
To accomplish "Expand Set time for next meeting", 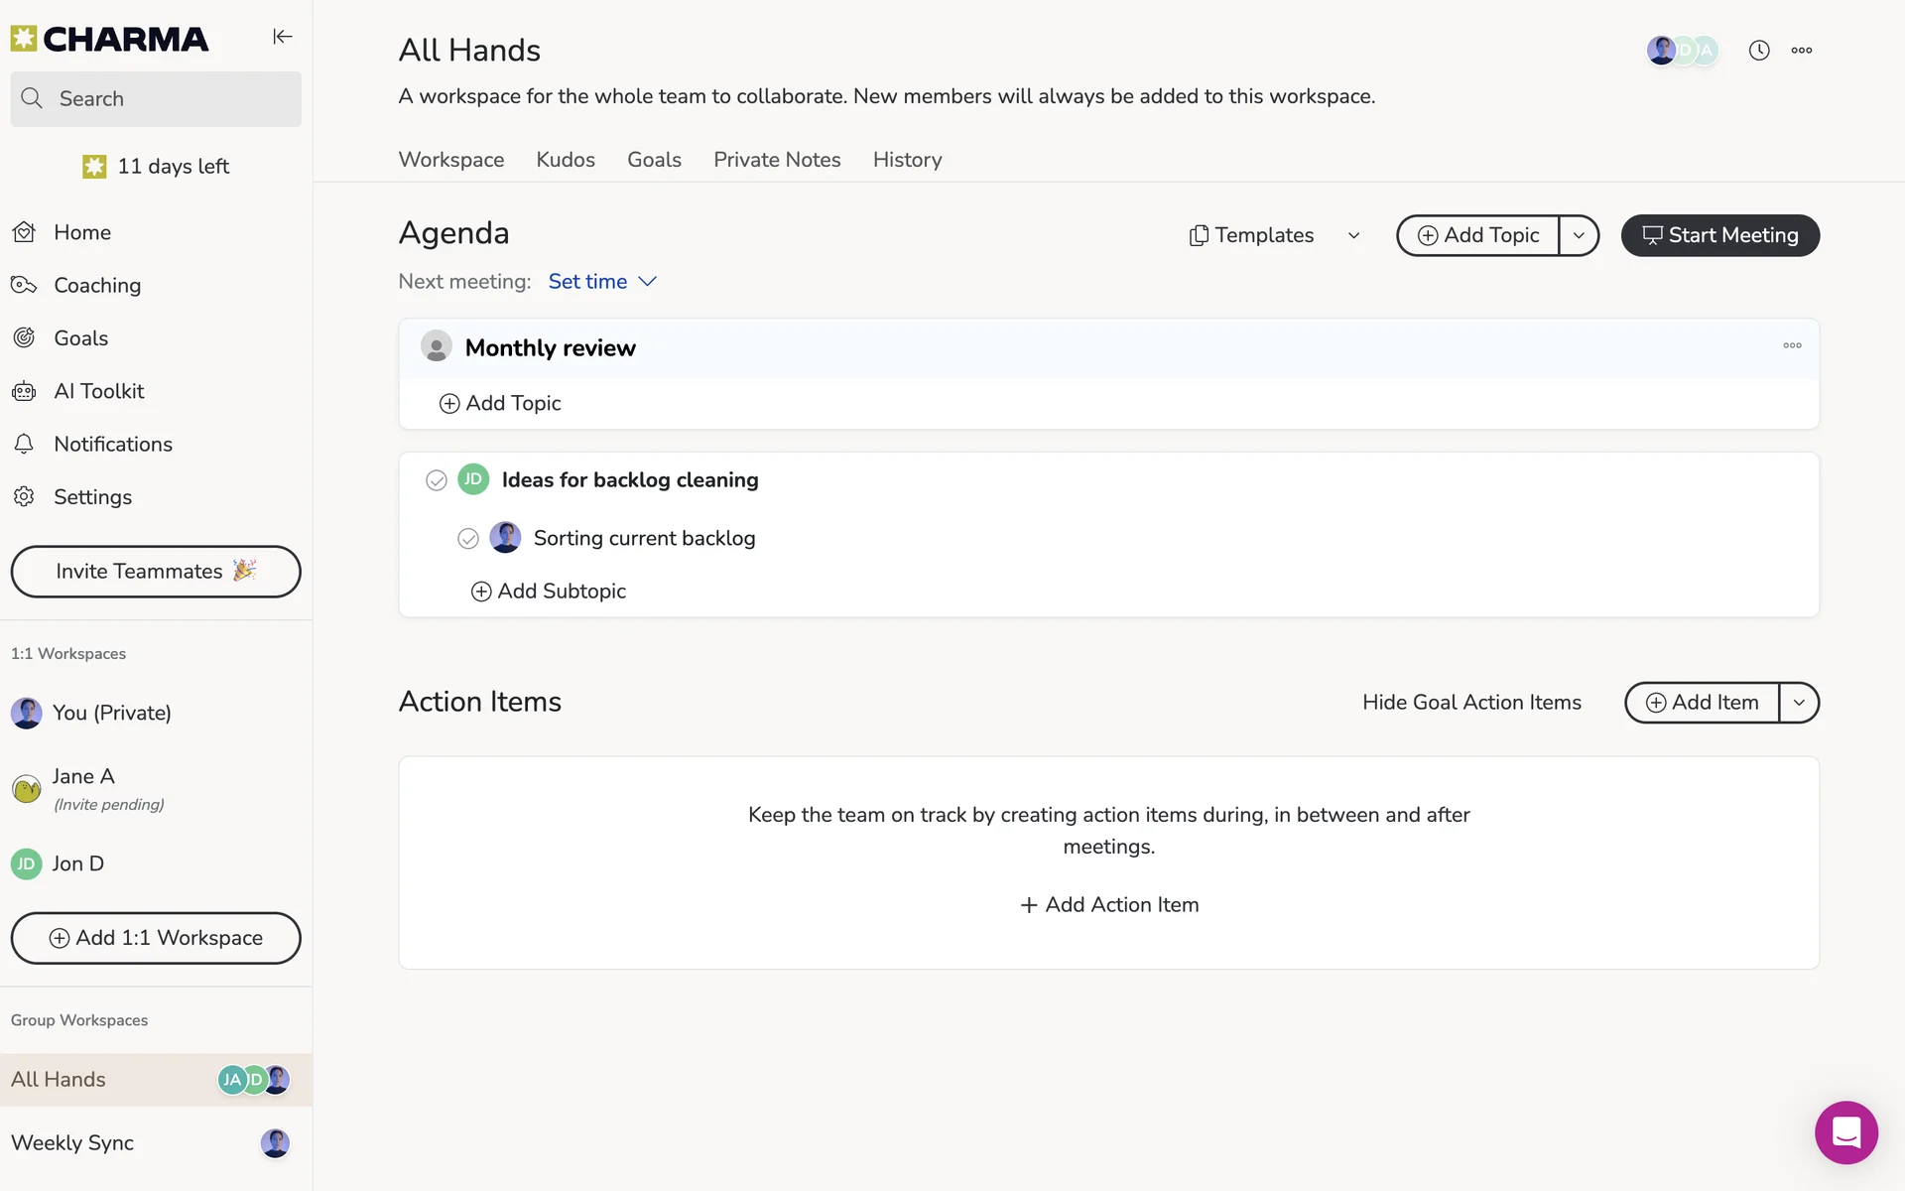I will [602, 282].
